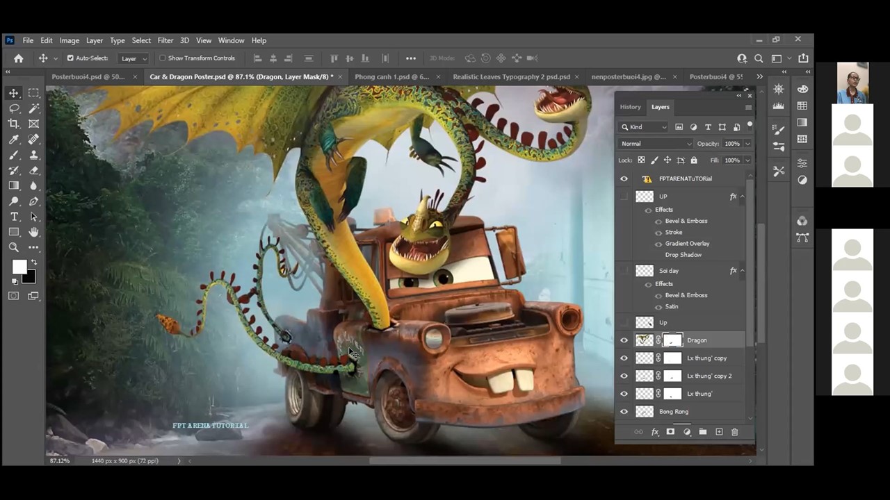Viewport: 890px width, 500px height.
Task: Switch to the Phong canh 1.psd tab
Action: (392, 76)
